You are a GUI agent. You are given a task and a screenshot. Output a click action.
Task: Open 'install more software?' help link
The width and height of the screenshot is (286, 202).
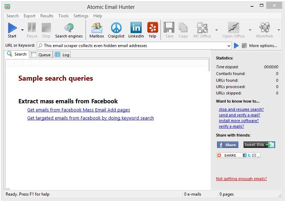(239, 121)
